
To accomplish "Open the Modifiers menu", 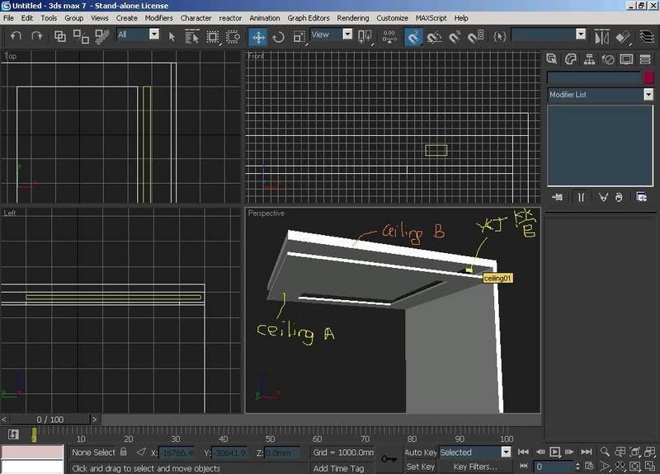I will [158, 17].
